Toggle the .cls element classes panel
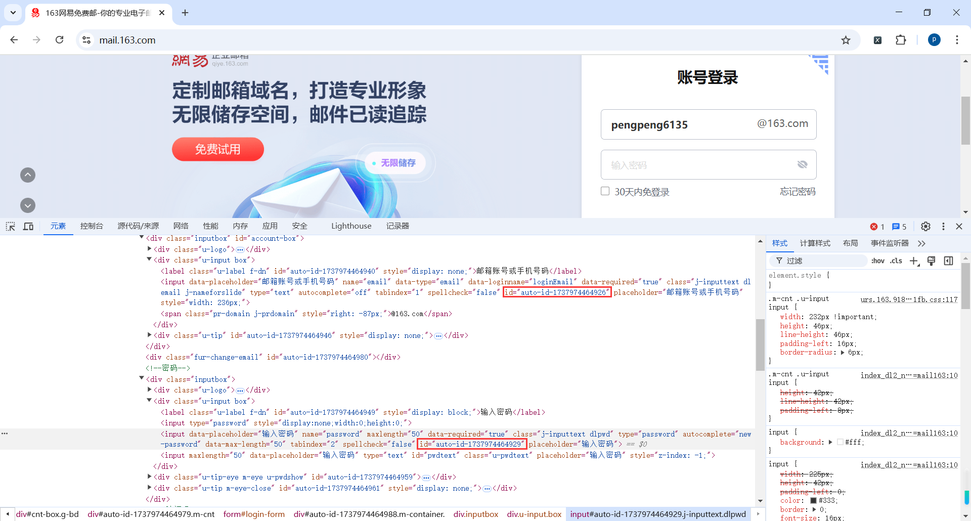The width and height of the screenshot is (971, 521). coord(896,261)
